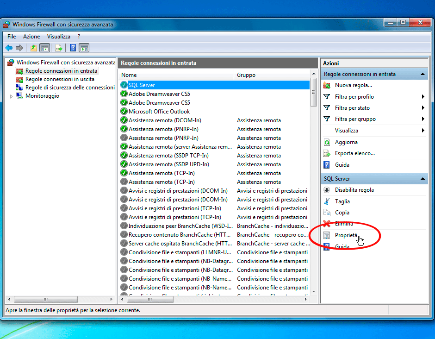
Task: Select Individuazione peer BranchCache (WSD-I... rule
Action: point(180,226)
